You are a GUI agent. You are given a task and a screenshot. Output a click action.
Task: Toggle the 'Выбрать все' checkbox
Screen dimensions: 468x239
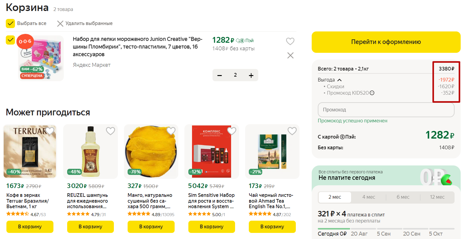[x=10, y=24]
